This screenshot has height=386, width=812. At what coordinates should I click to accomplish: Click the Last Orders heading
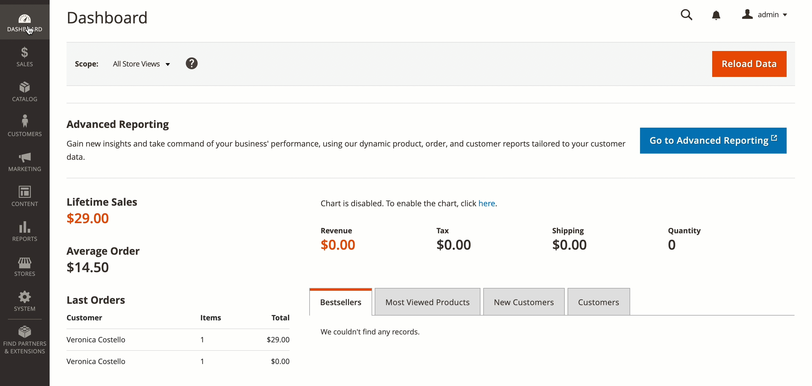point(96,300)
